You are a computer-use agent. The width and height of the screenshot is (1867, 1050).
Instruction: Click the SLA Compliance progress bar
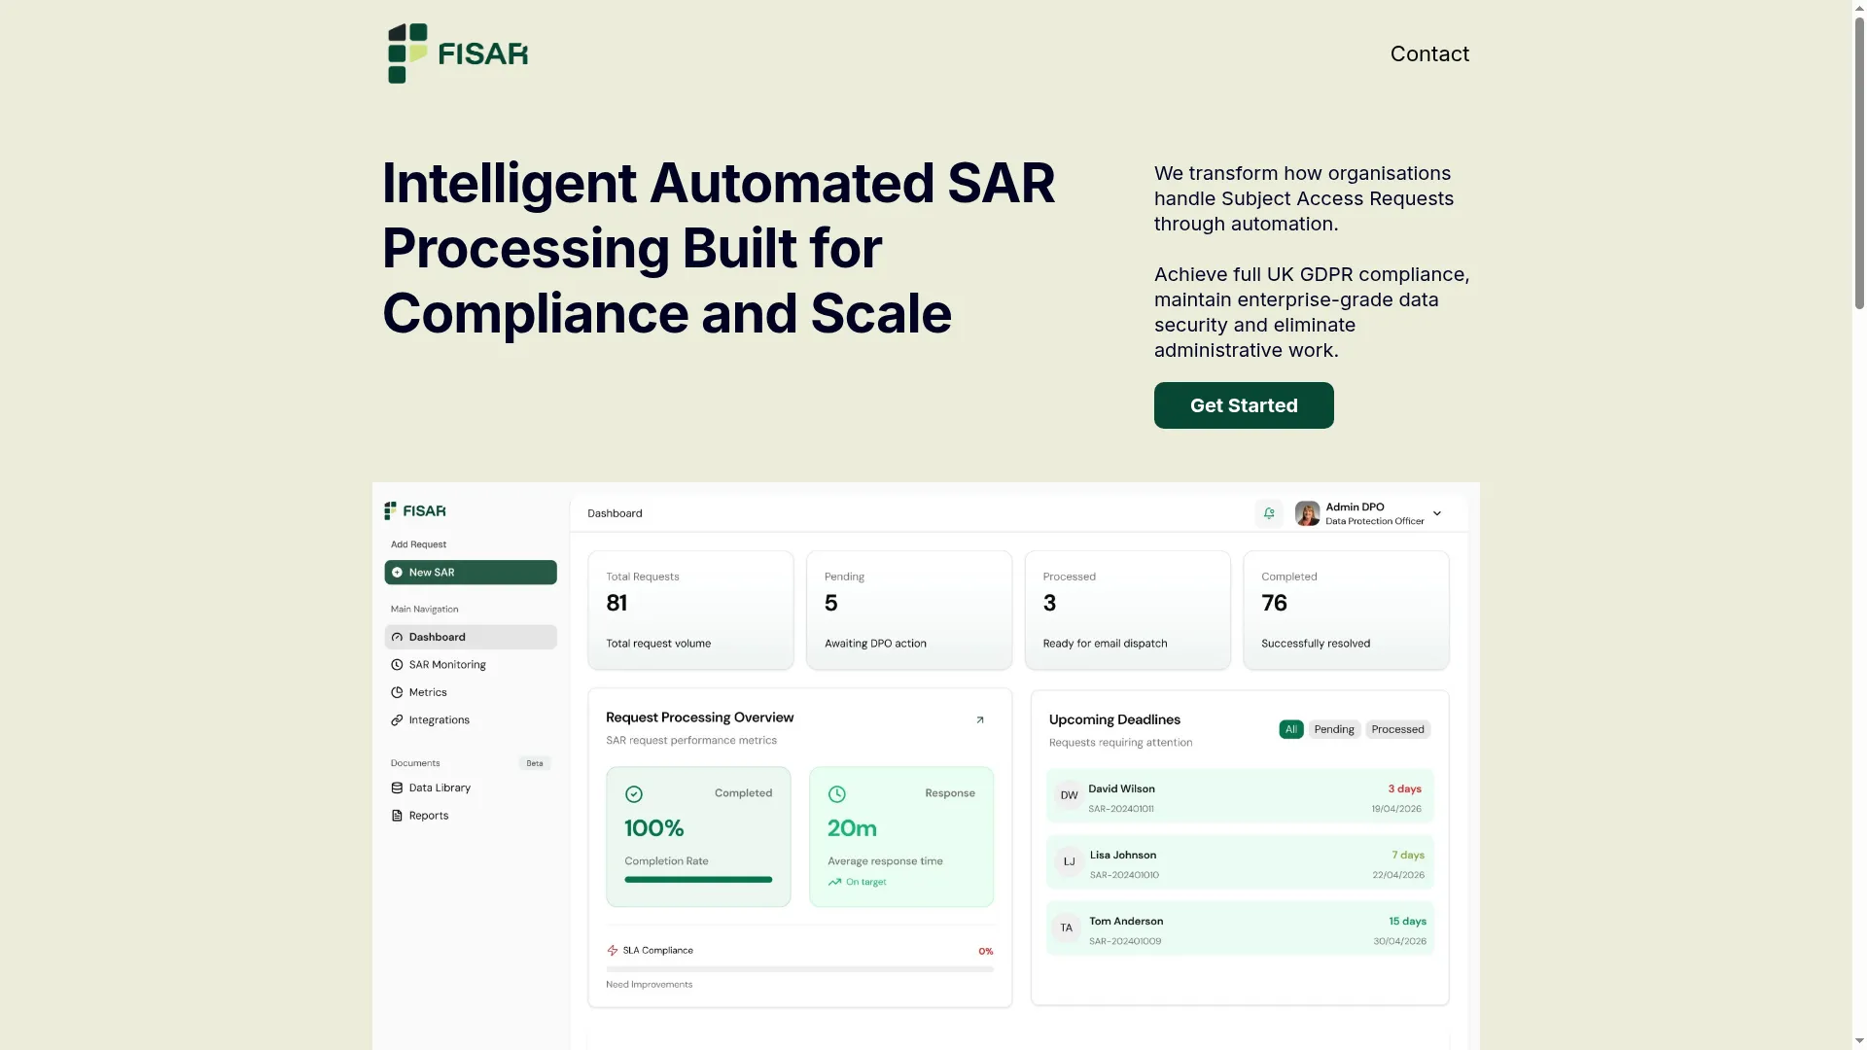(799, 969)
